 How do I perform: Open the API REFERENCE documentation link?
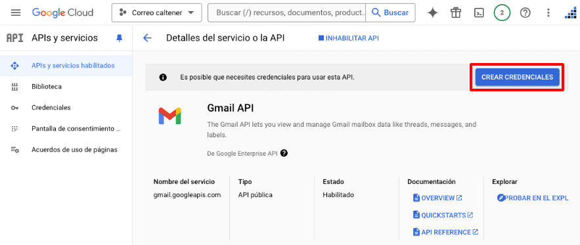coord(445,232)
